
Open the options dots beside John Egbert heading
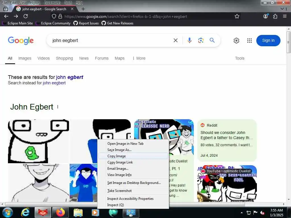(58, 107)
